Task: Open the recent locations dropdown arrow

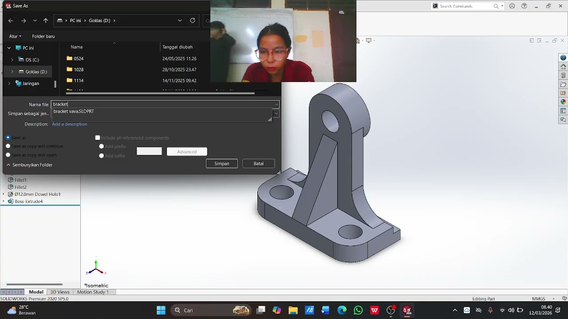Action: click(35, 20)
